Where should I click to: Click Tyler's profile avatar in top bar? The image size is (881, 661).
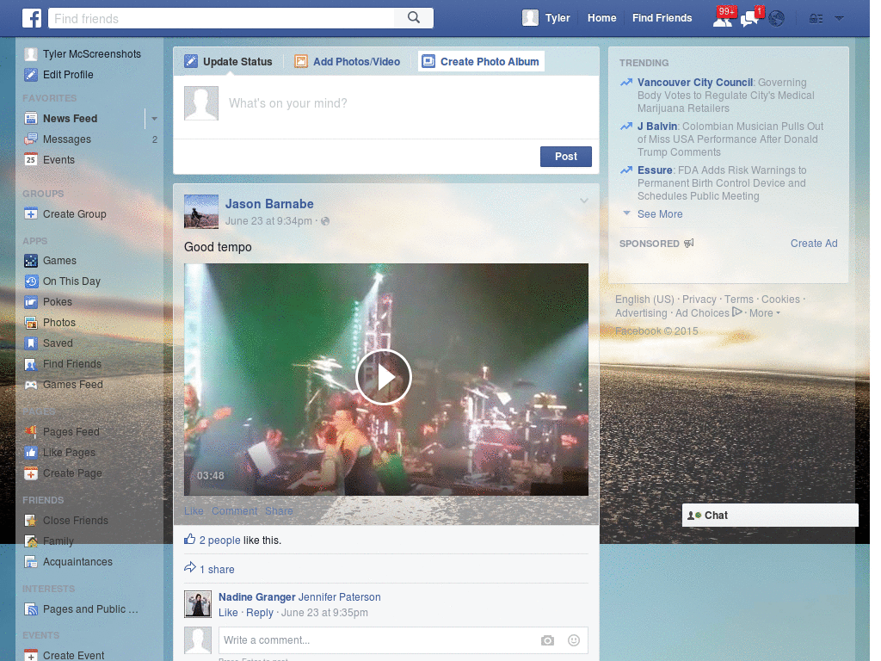[x=530, y=18]
